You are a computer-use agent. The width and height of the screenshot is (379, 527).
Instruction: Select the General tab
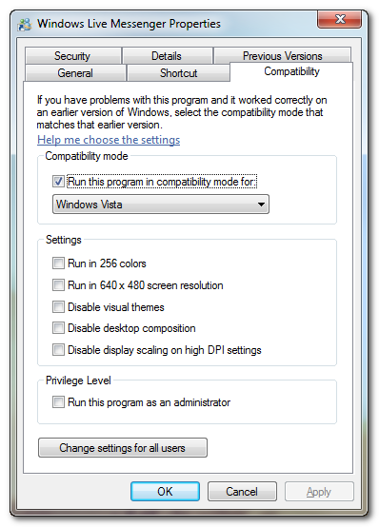click(x=75, y=73)
